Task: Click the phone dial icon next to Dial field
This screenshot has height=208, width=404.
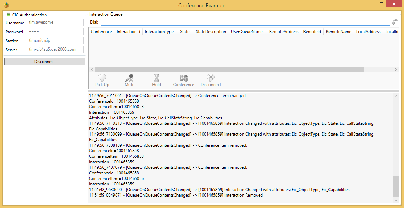Action: 395,22
